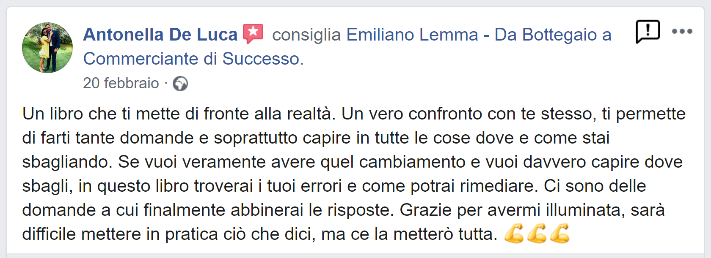Click the first flexed bicep emoji
Viewport: 711px width, 258px height.
[x=514, y=234]
